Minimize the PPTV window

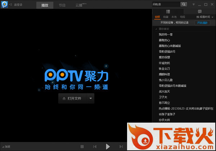[199, 5]
